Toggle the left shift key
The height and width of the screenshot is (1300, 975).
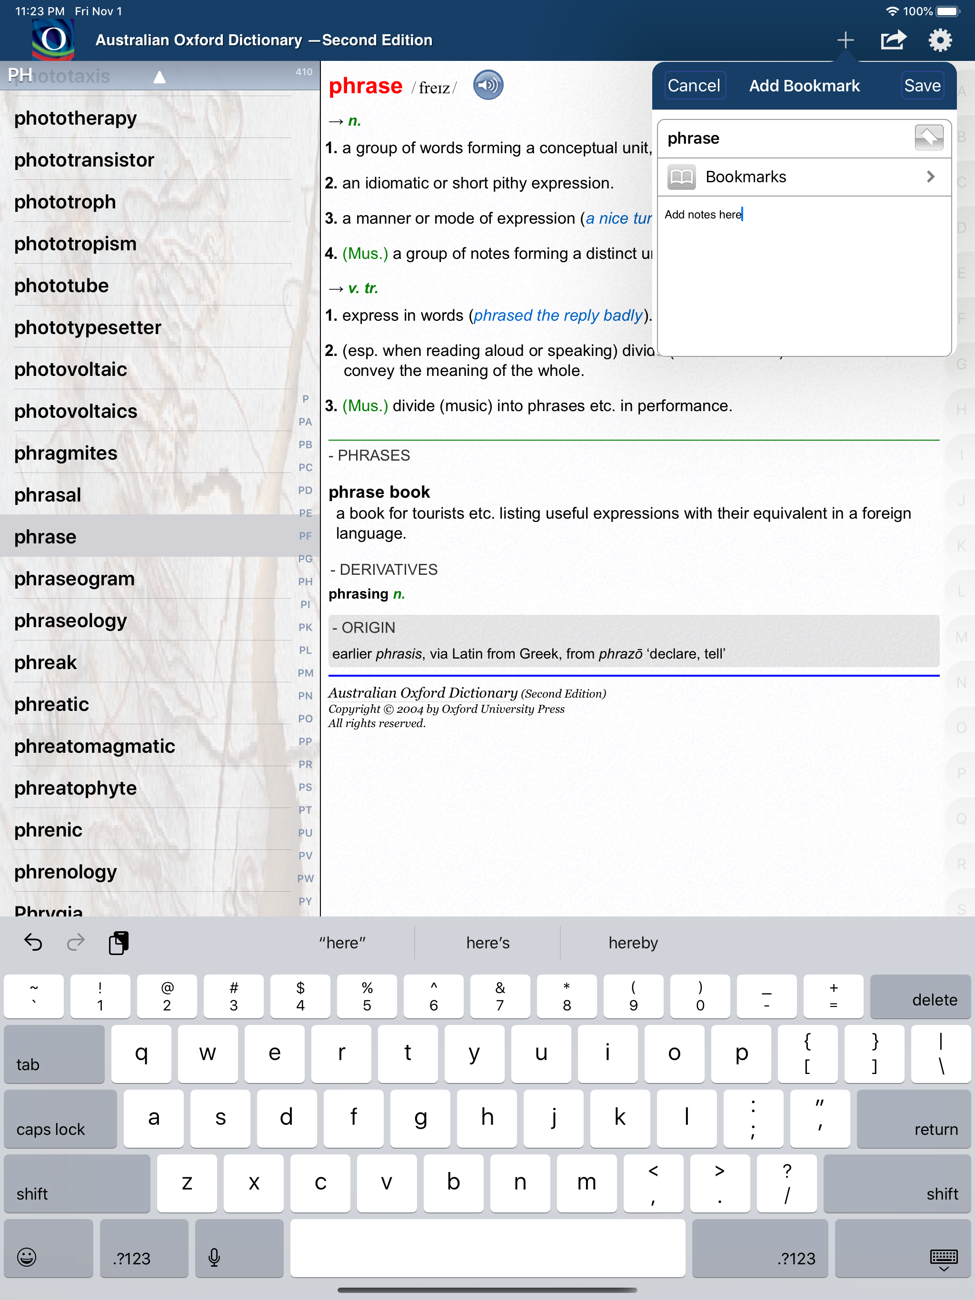pos(77,1183)
